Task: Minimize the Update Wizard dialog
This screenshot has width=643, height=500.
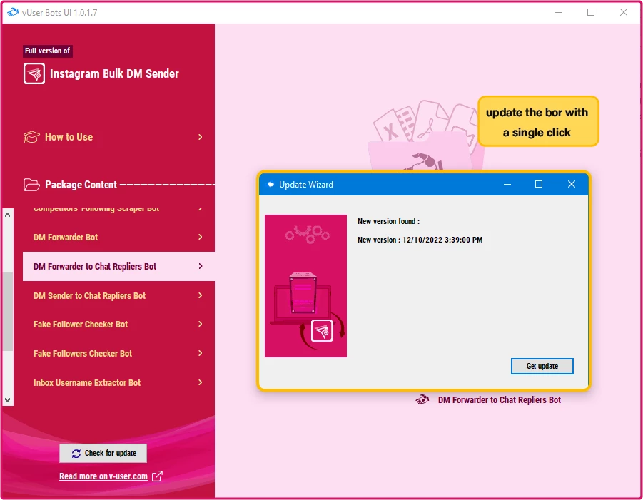Action: [x=507, y=185]
